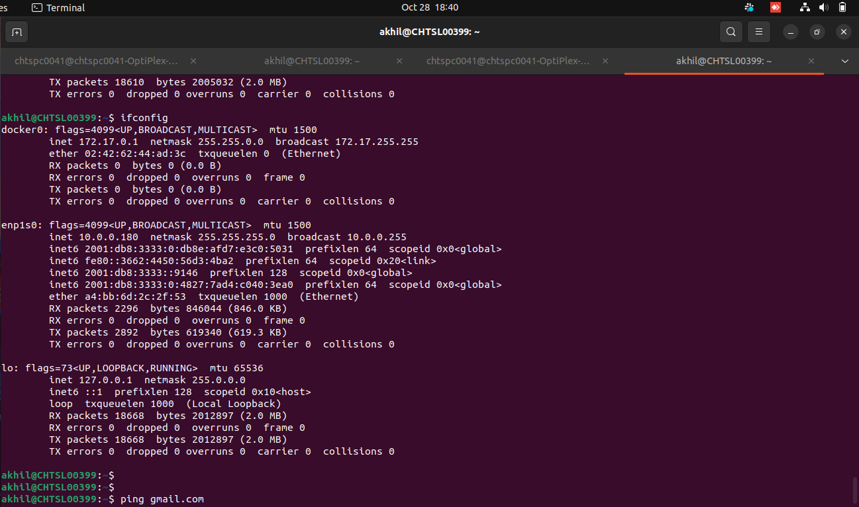Switch to the first chtspc0041 OptiPlex tab
The height and width of the screenshot is (507, 859).
97,61
